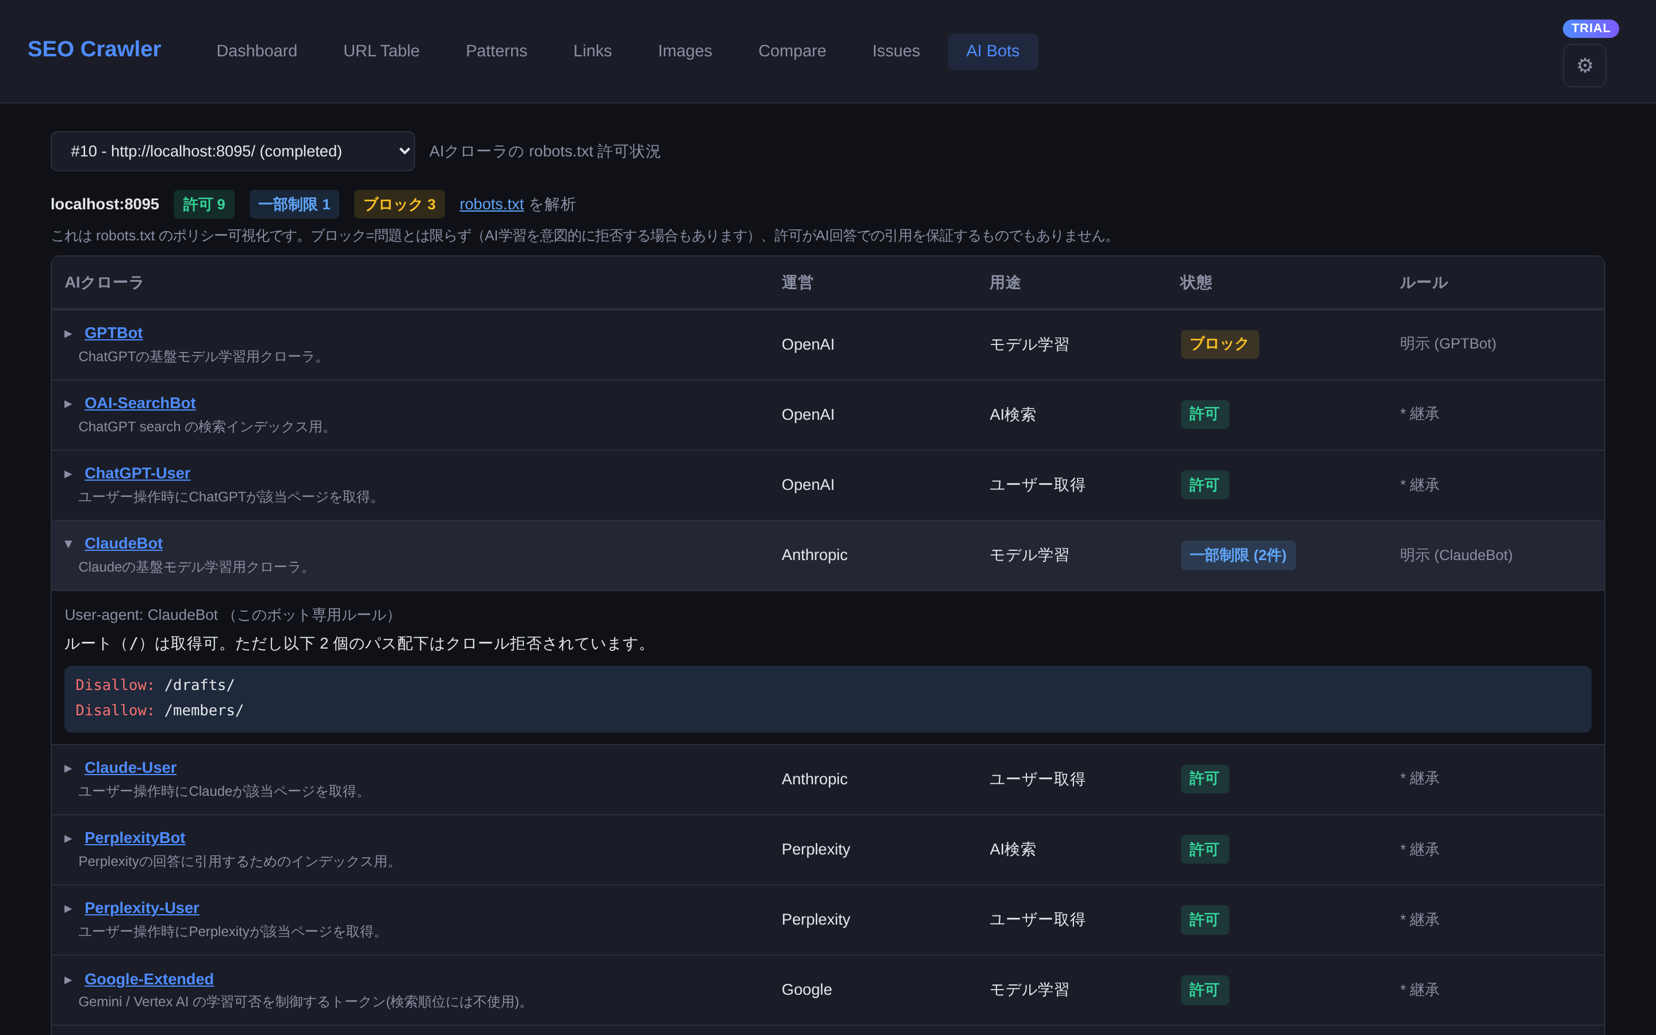Click Google operator in Google-Extended row
This screenshot has width=1656, height=1035.
coord(807,990)
